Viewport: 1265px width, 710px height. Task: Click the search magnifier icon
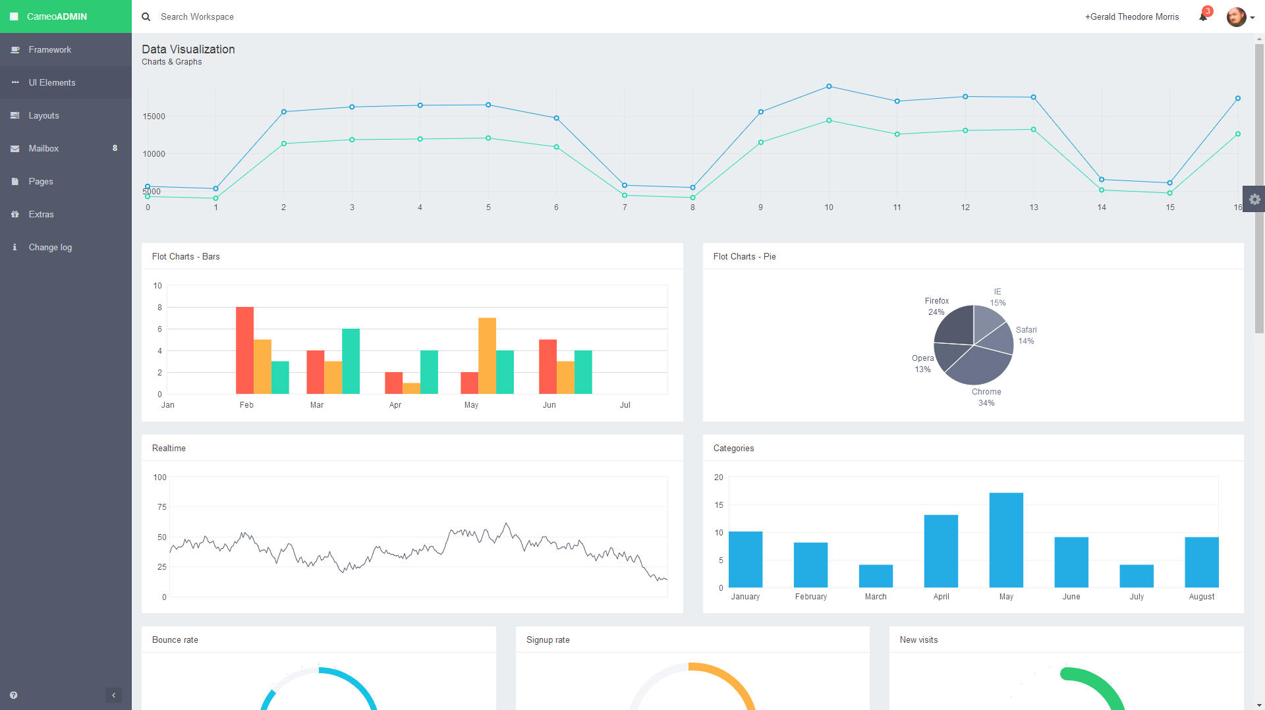pos(146,16)
